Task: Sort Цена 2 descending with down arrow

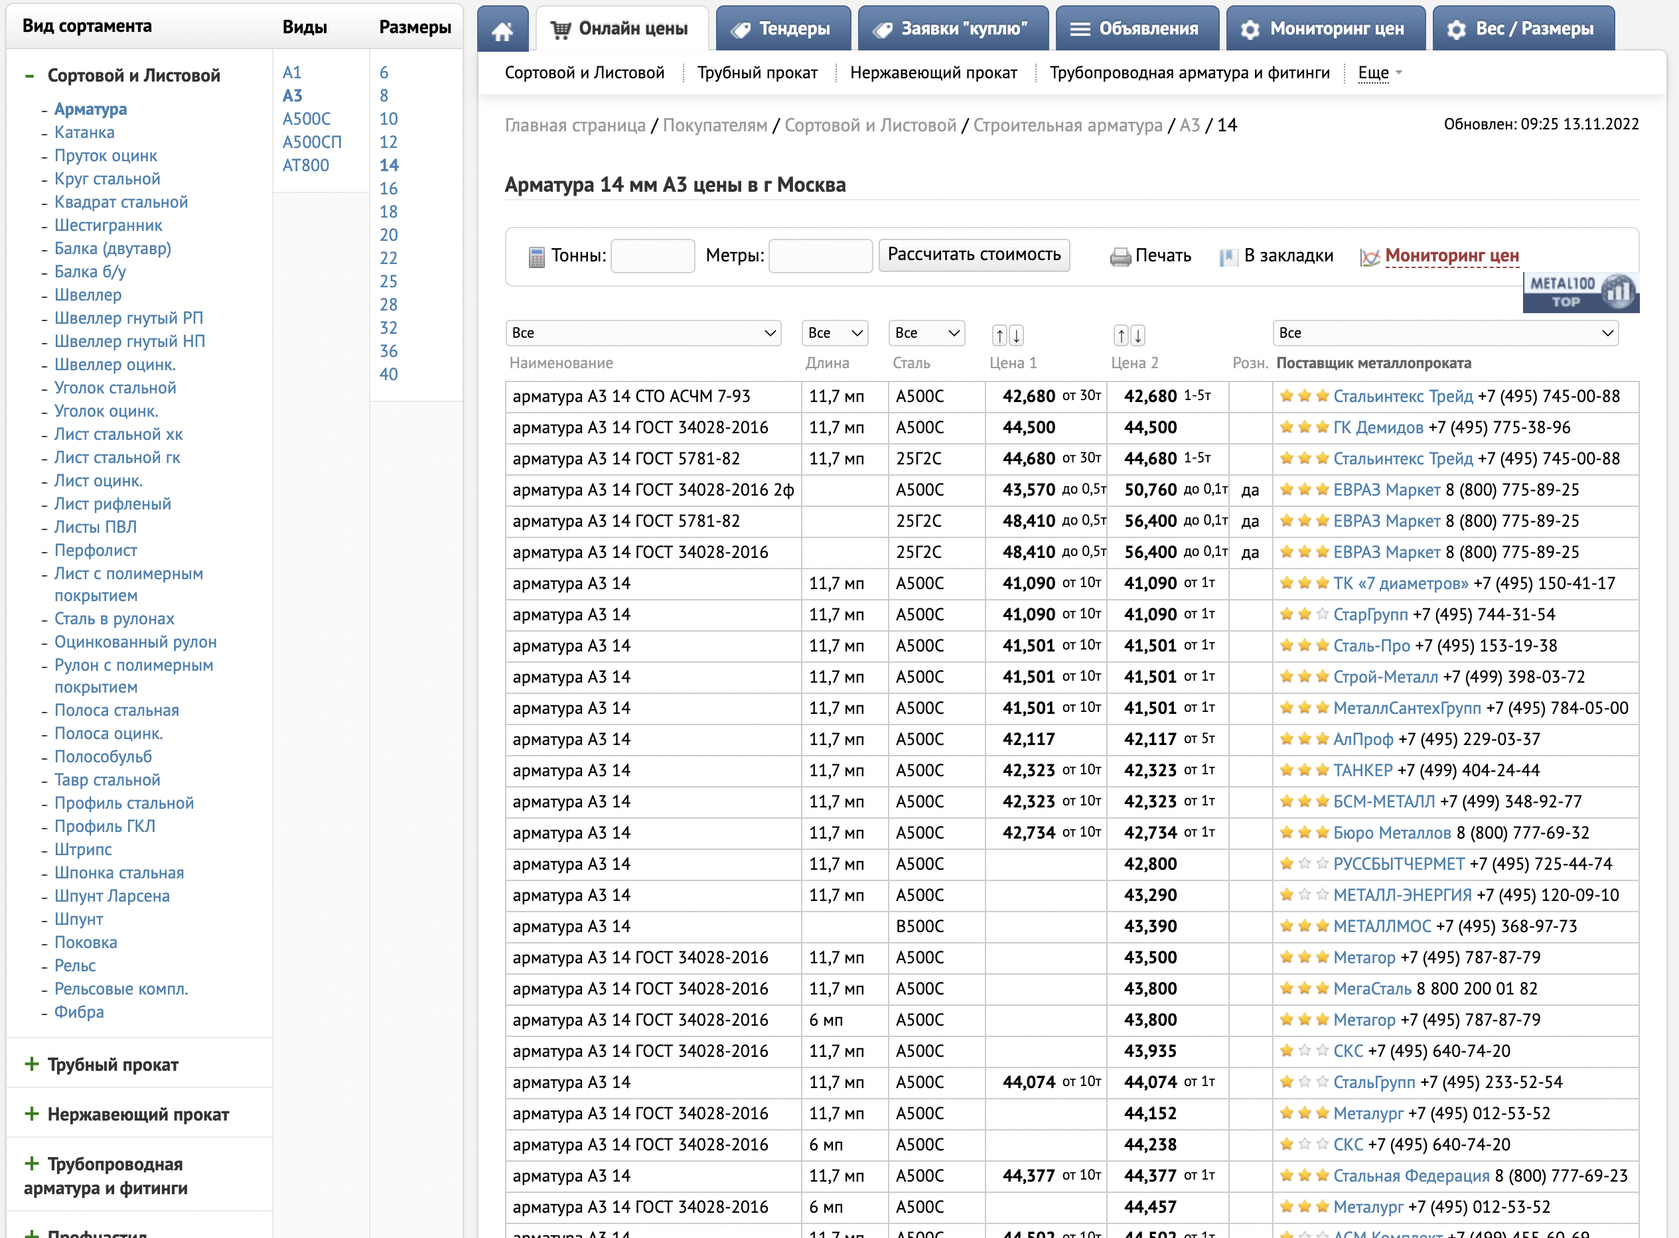Action: tap(1138, 335)
